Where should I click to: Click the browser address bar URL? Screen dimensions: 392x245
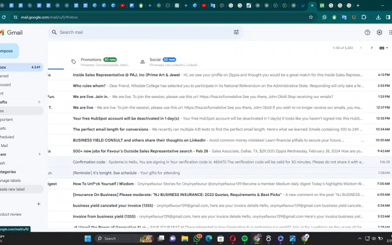point(49,17)
